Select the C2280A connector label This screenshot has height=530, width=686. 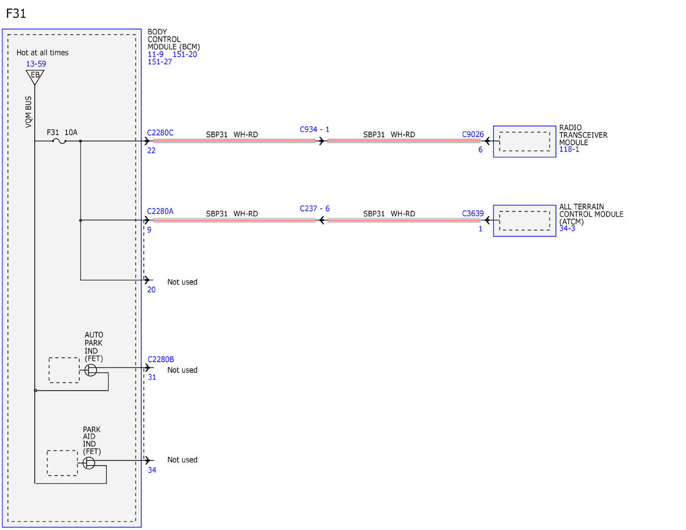point(160,211)
